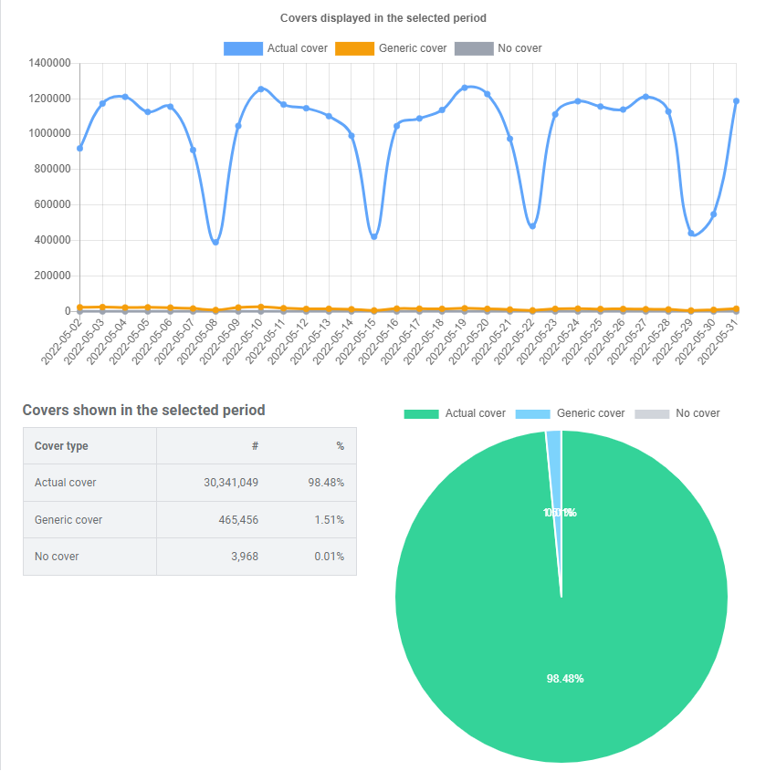The height and width of the screenshot is (771, 766).
Task: Click the 98.48% table cell
Action: pos(326,483)
